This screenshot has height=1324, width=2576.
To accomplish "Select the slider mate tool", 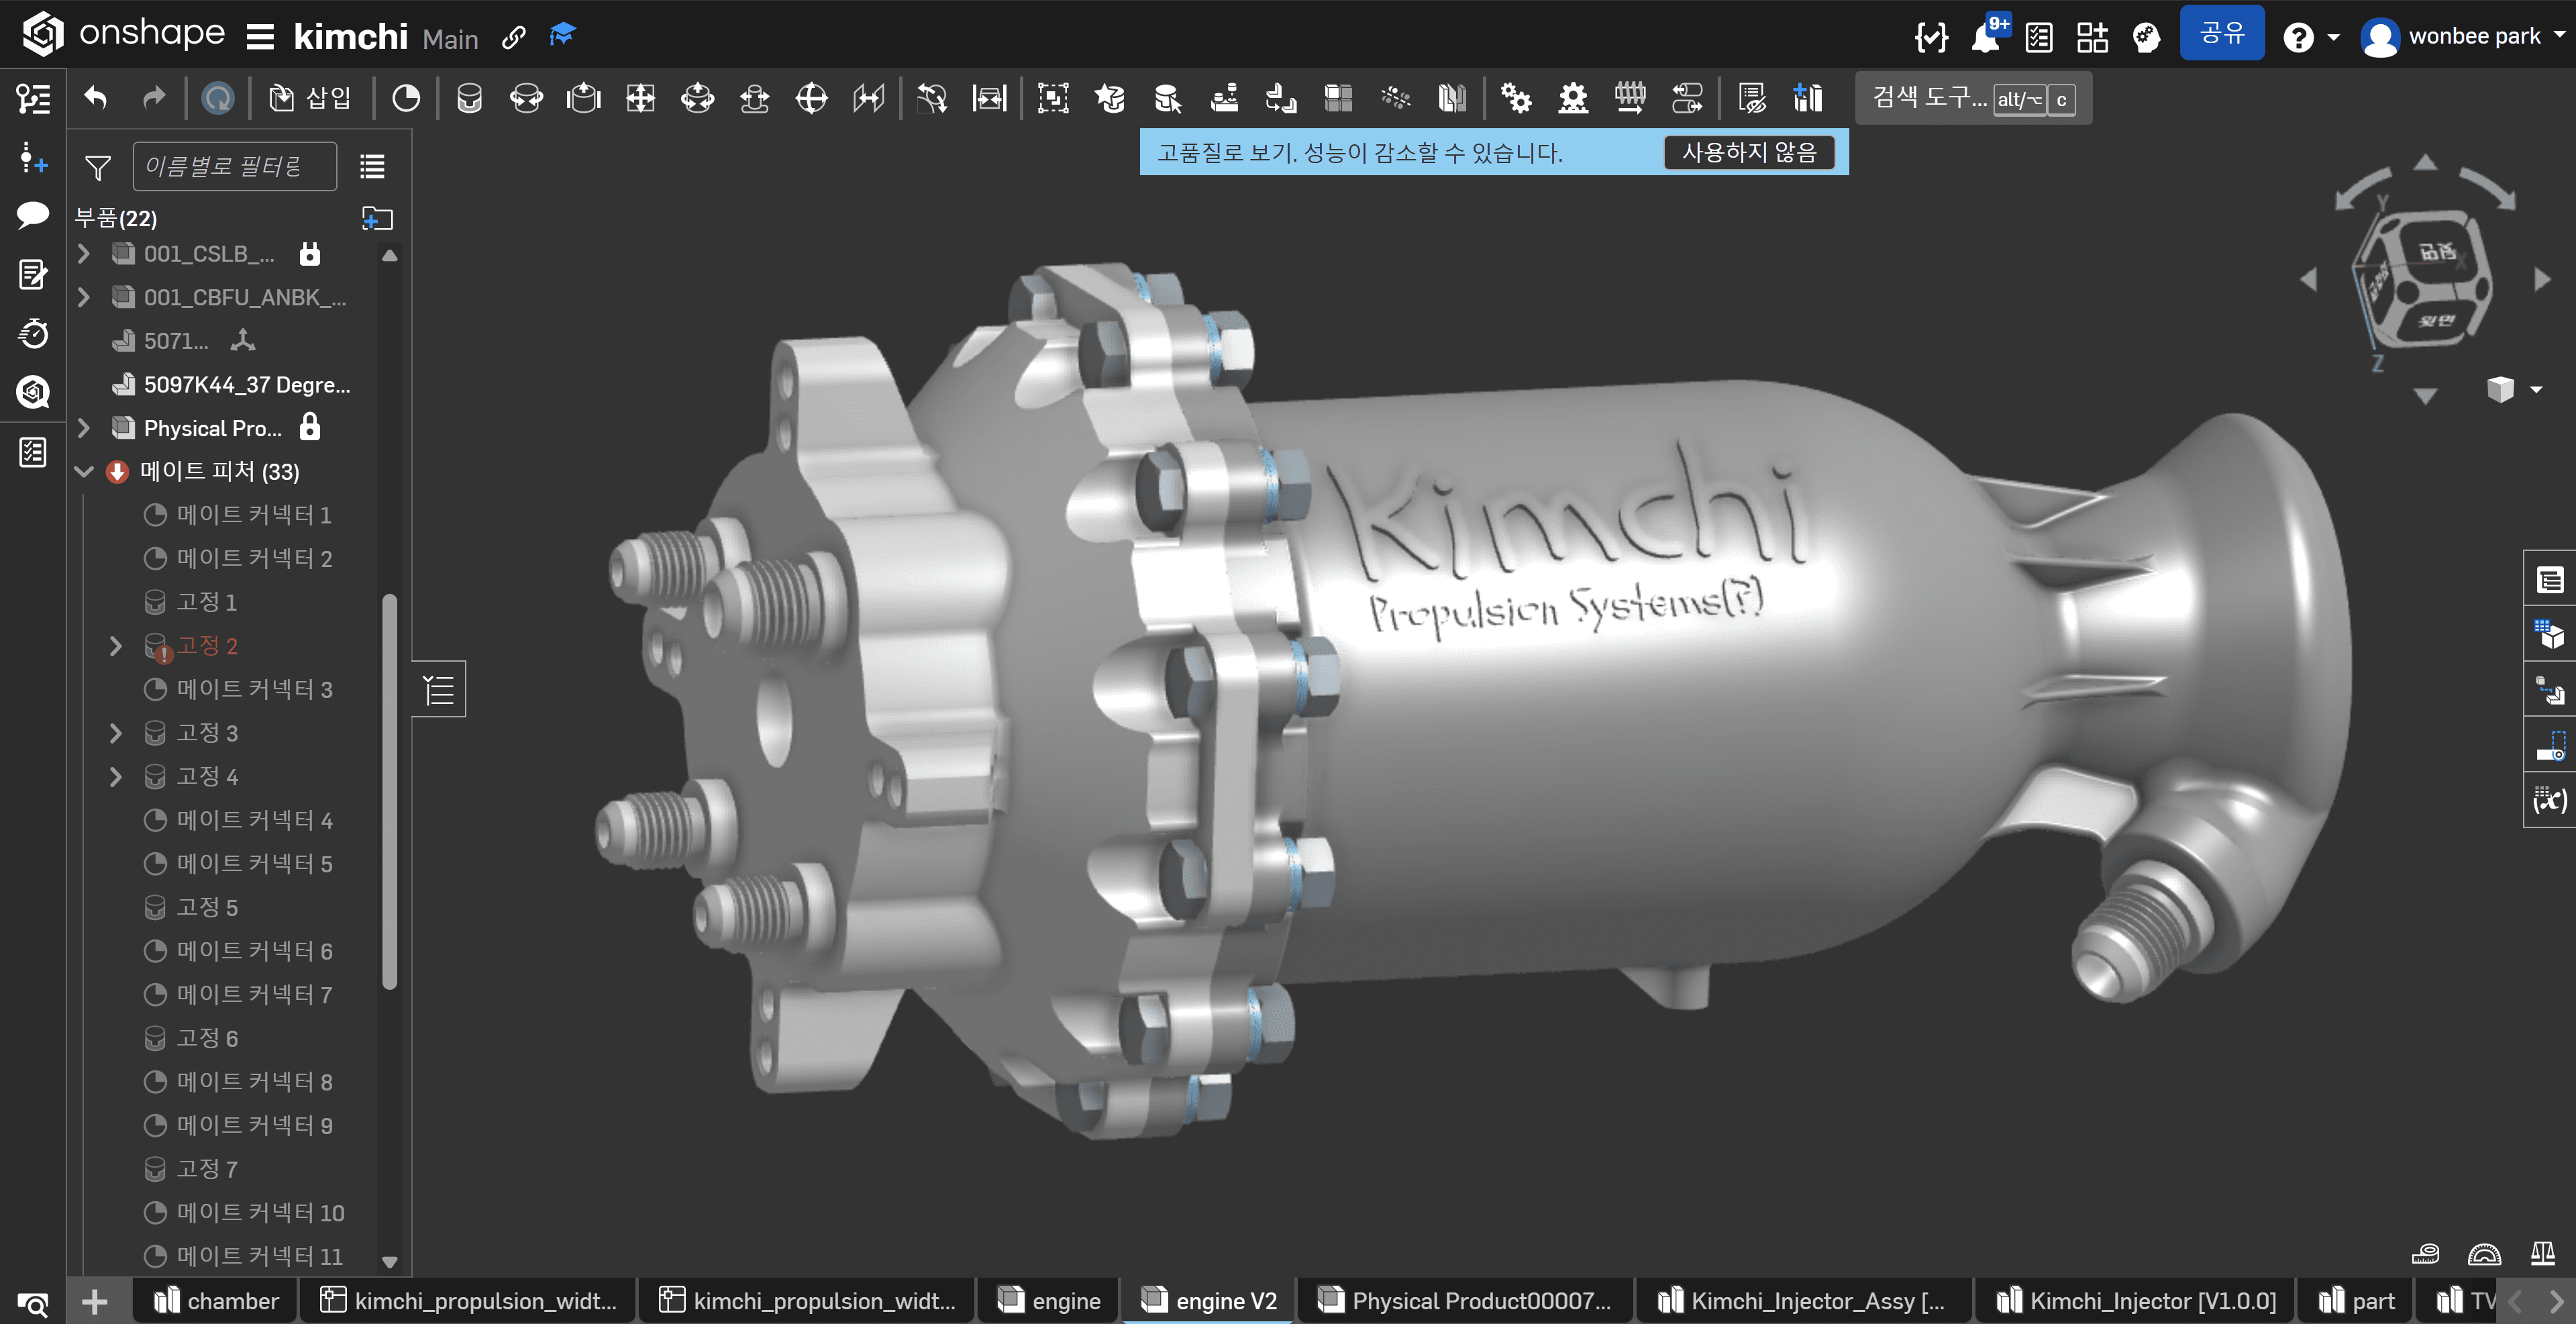I will pyautogui.click(x=583, y=98).
